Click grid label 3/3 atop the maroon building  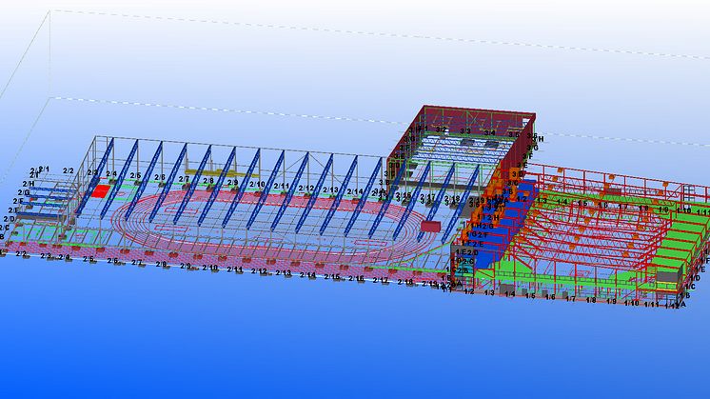[465, 130]
